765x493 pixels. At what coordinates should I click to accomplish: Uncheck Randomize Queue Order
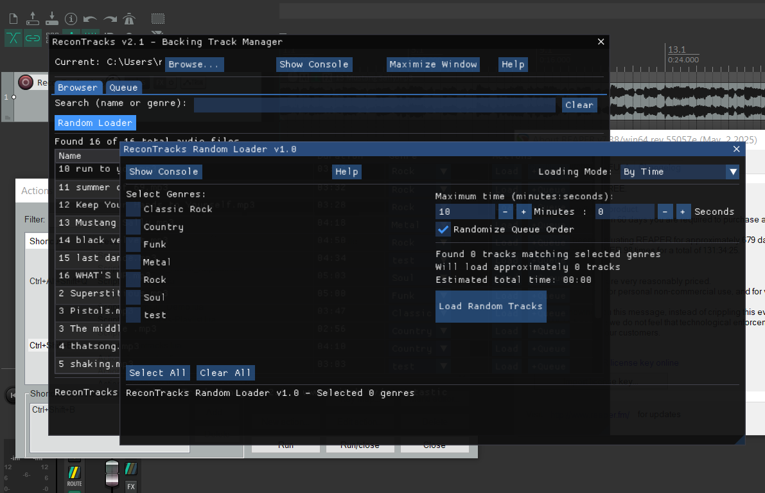(x=443, y=229)
